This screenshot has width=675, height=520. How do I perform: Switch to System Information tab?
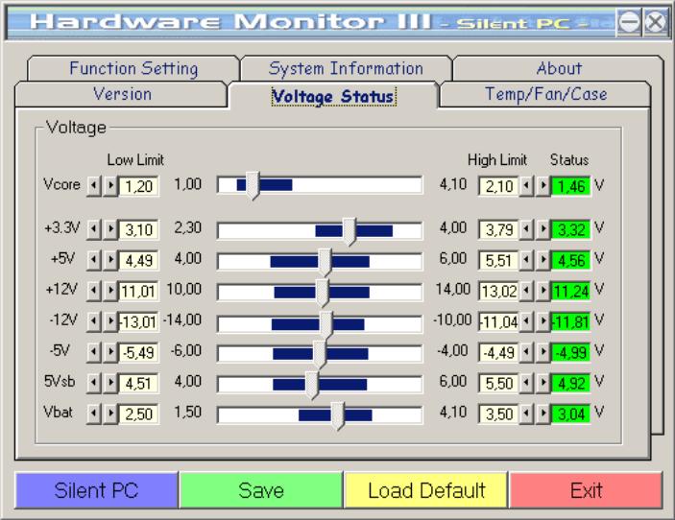346,68
